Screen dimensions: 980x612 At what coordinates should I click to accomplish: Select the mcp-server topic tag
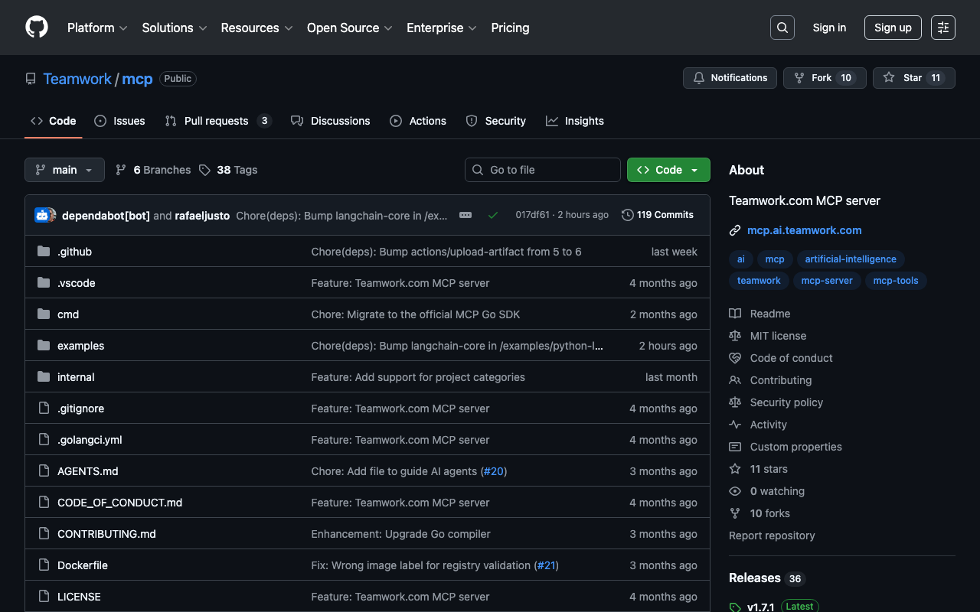point(826,281)
